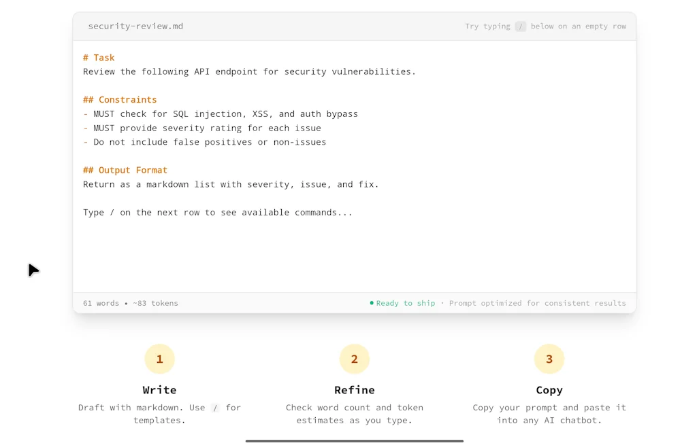Click the slash key badge in the hint

point(520,26)
